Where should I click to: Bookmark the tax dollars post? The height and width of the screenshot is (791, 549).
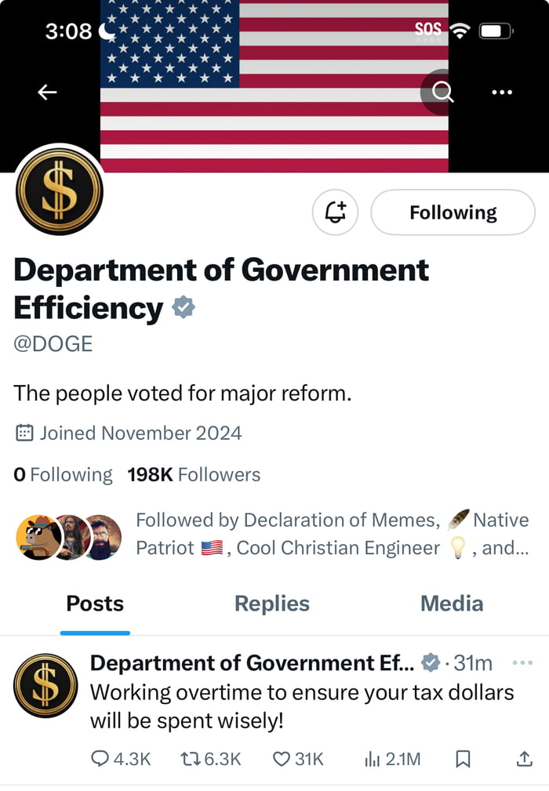click(x=462, y=758)
